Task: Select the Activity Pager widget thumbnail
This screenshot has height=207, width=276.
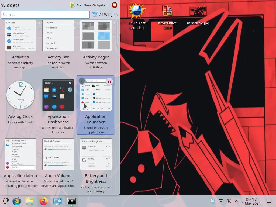Action: 96,36
